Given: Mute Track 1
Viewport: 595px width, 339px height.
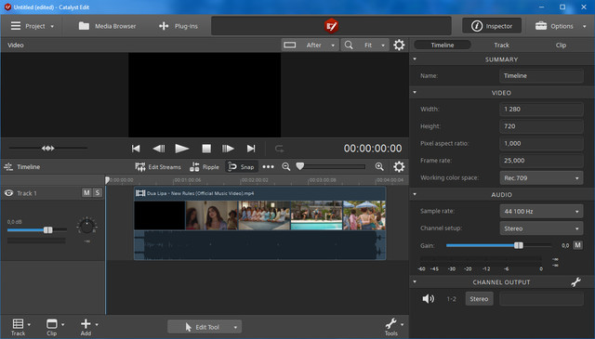Looking at the screenshot, I should coord(86,192).
